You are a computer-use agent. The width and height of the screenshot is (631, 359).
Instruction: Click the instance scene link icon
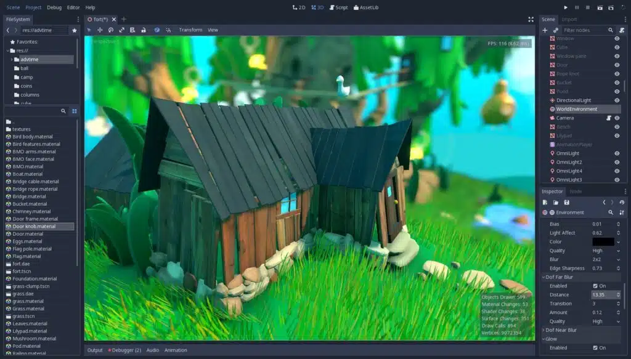(555, 30)
